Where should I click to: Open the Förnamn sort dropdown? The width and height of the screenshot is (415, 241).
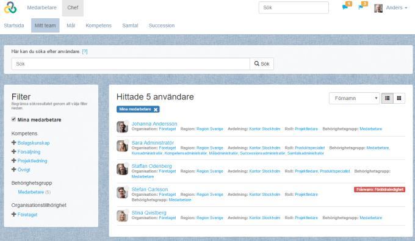click(354, 98)
